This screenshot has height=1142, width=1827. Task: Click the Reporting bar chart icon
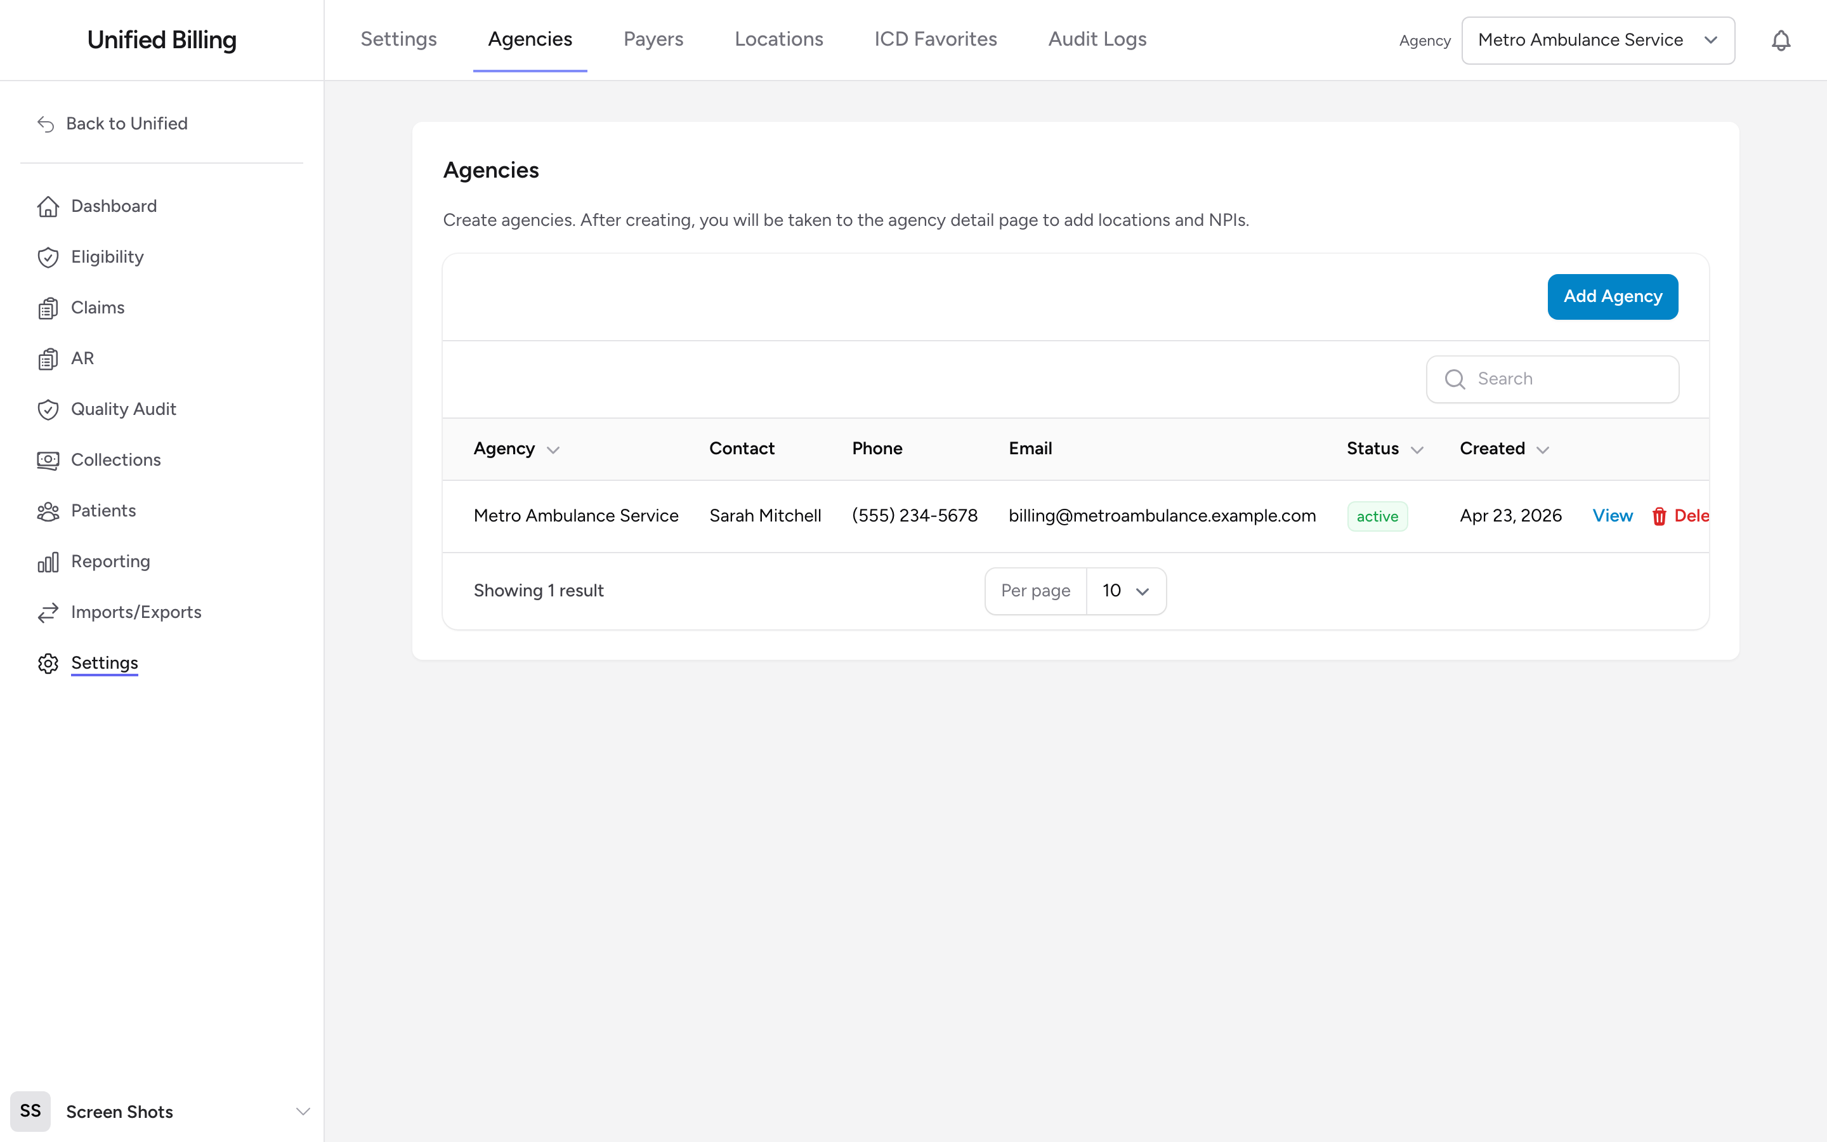tap(48, 562)
